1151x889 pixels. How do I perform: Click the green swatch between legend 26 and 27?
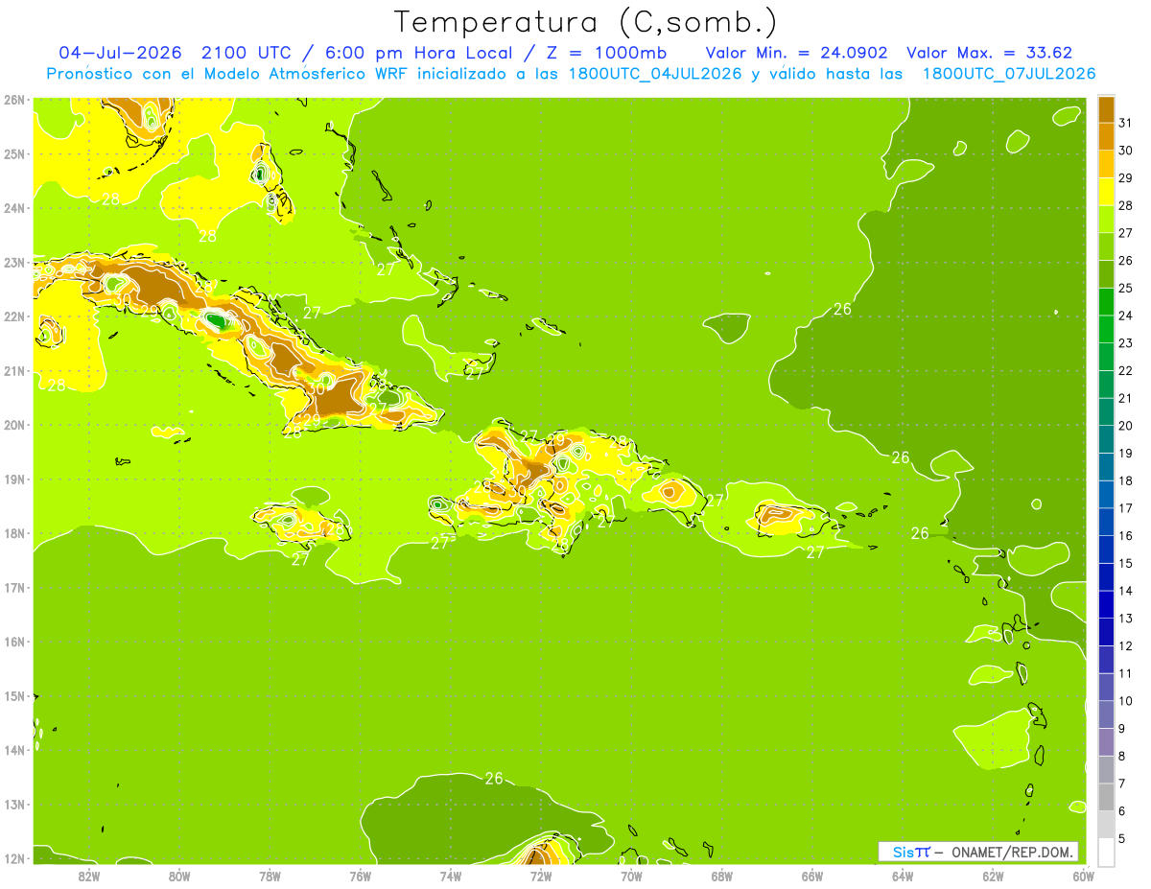[1106, 246]
